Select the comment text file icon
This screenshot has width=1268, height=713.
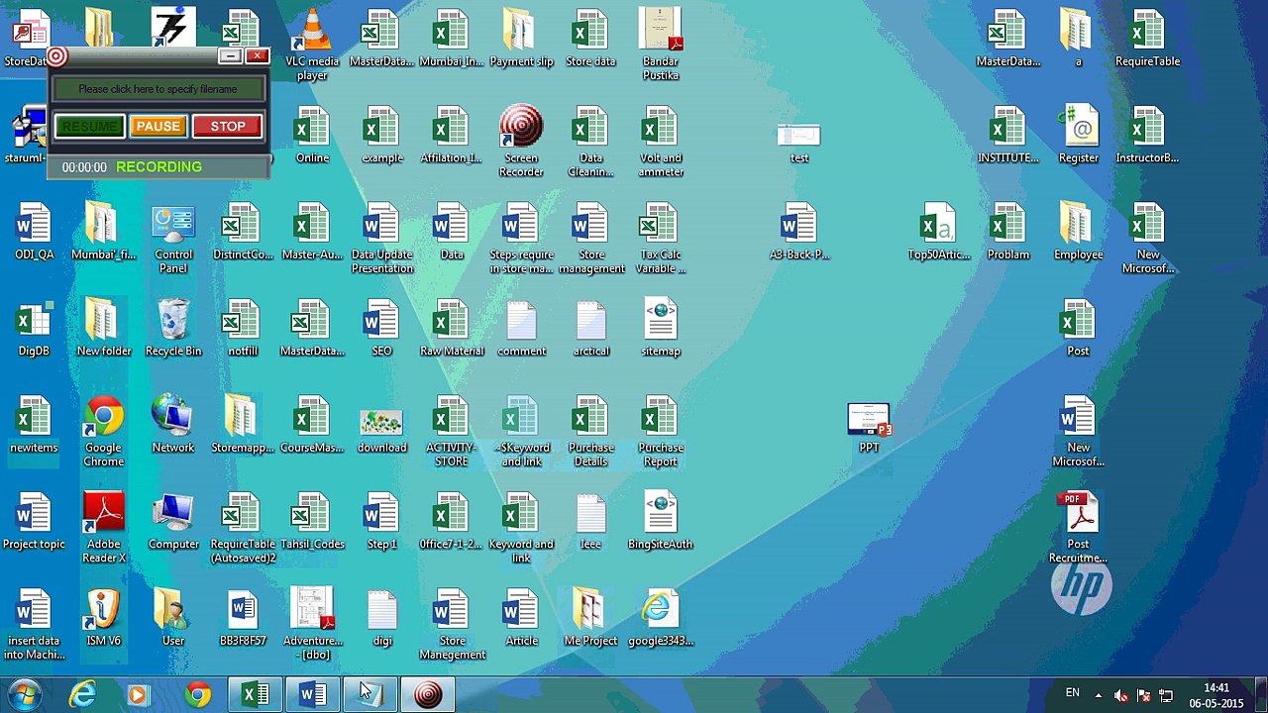point(521,329)
